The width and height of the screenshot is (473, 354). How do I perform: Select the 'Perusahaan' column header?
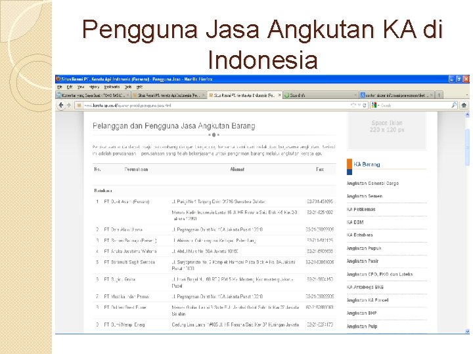pyautogui.click(x=136, y=169)
